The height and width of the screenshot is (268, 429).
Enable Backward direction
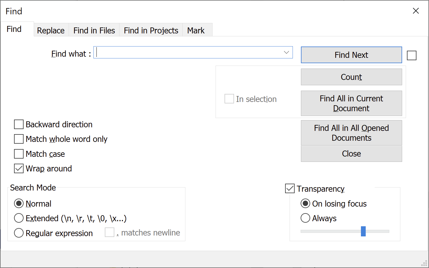click(x=19, y=124)
